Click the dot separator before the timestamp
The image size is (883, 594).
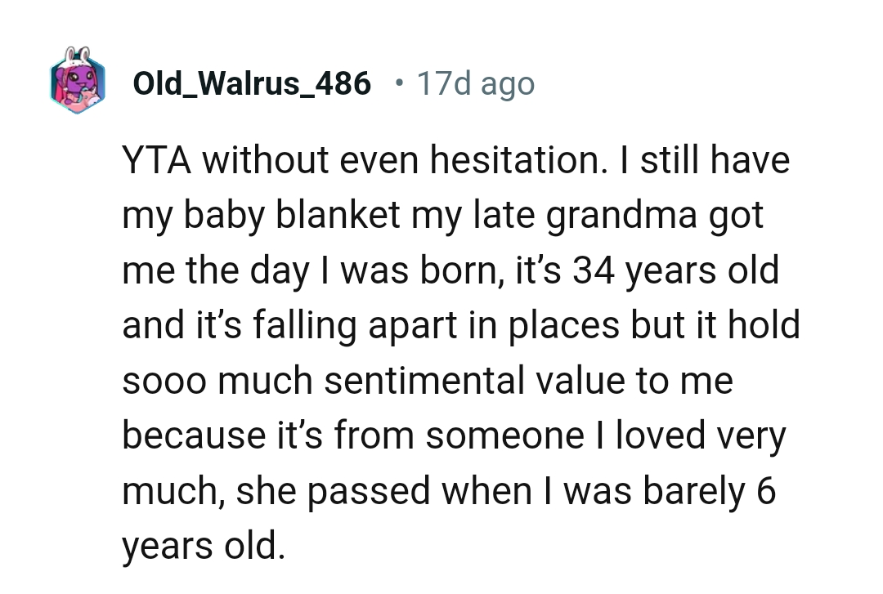click(397, 83)
